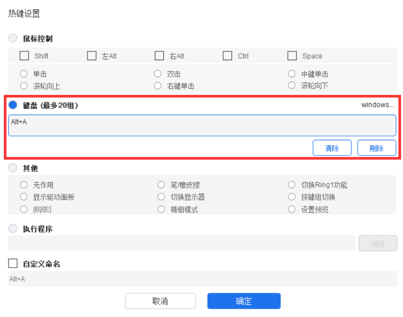Choose the 笔/橡皮擦 option
This screenshot has height=317, width=403.
click(x=161, y=185)
